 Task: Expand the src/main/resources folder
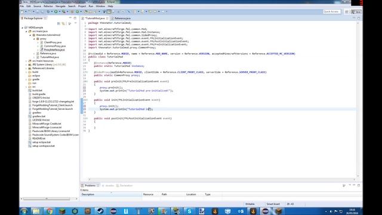[26, 61]
